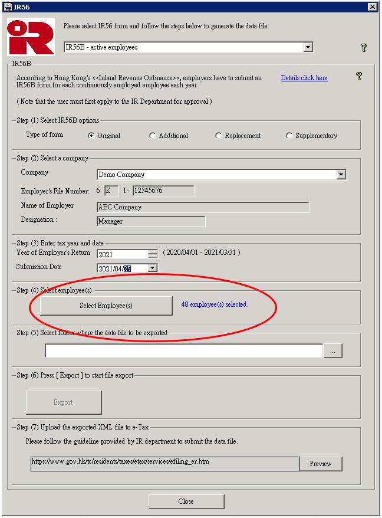
Task: Click the help icon next to Details link
Action: pos(358,76)
